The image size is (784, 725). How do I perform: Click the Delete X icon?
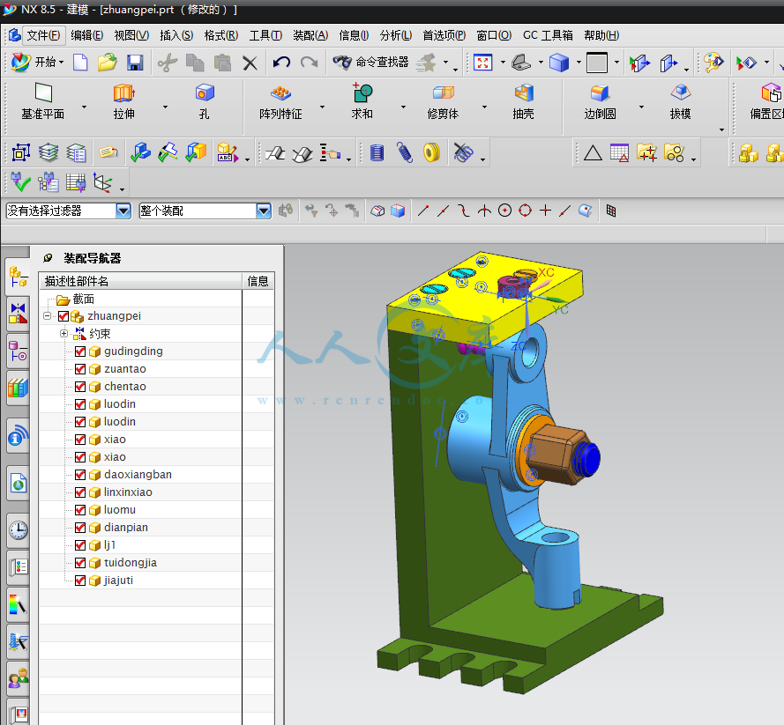pos(250,63)
